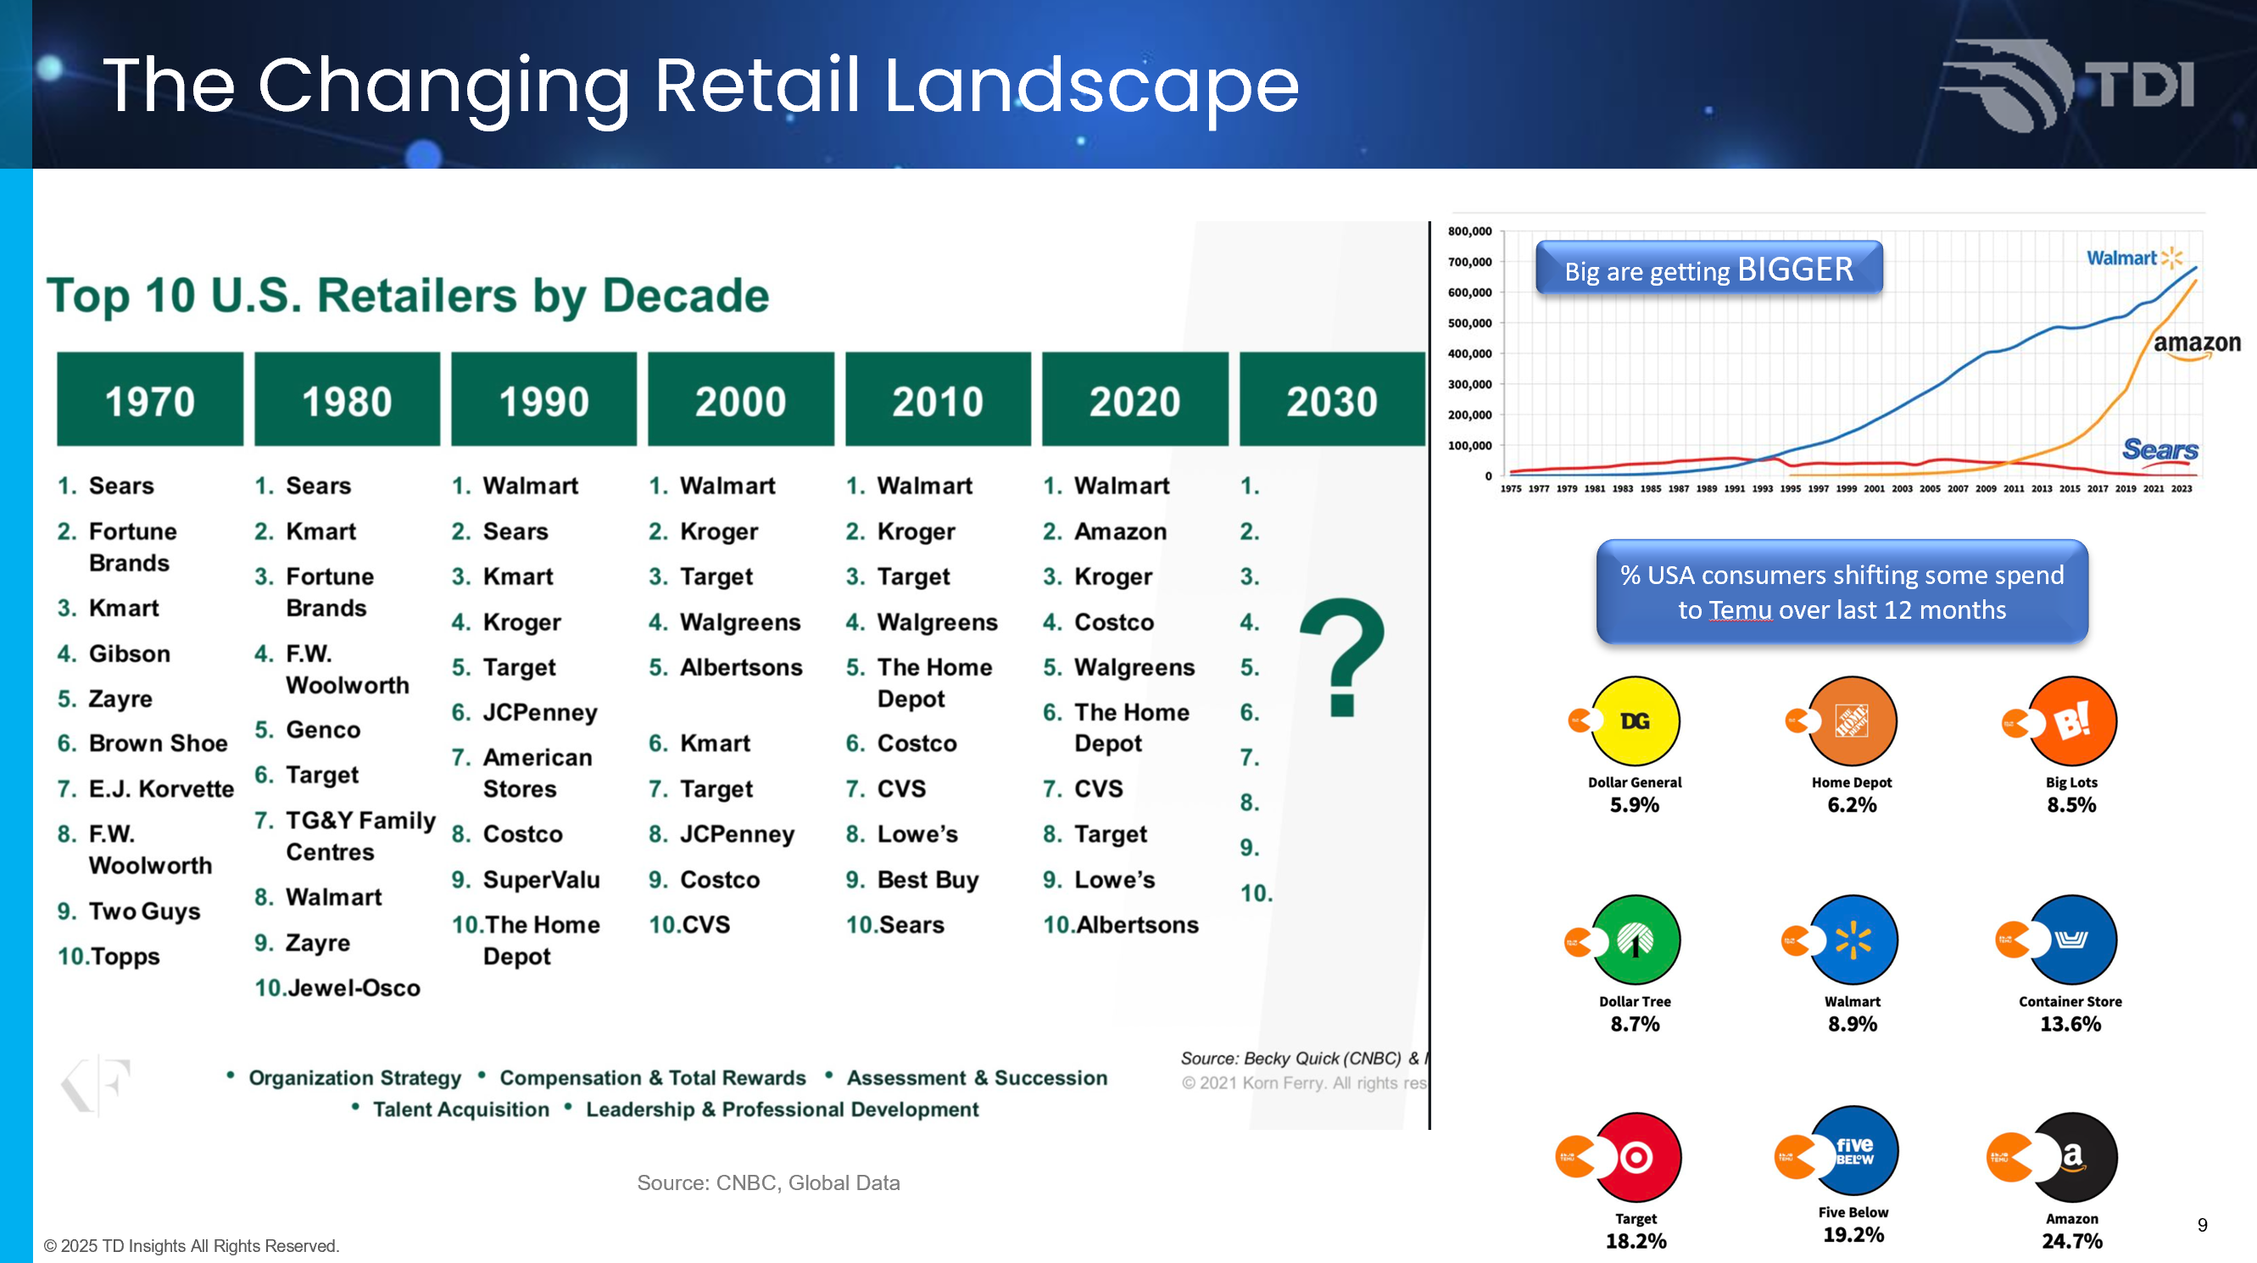Click the Amazon black logo circle
2257x1263 pixels.
tap(2072, 1157)
